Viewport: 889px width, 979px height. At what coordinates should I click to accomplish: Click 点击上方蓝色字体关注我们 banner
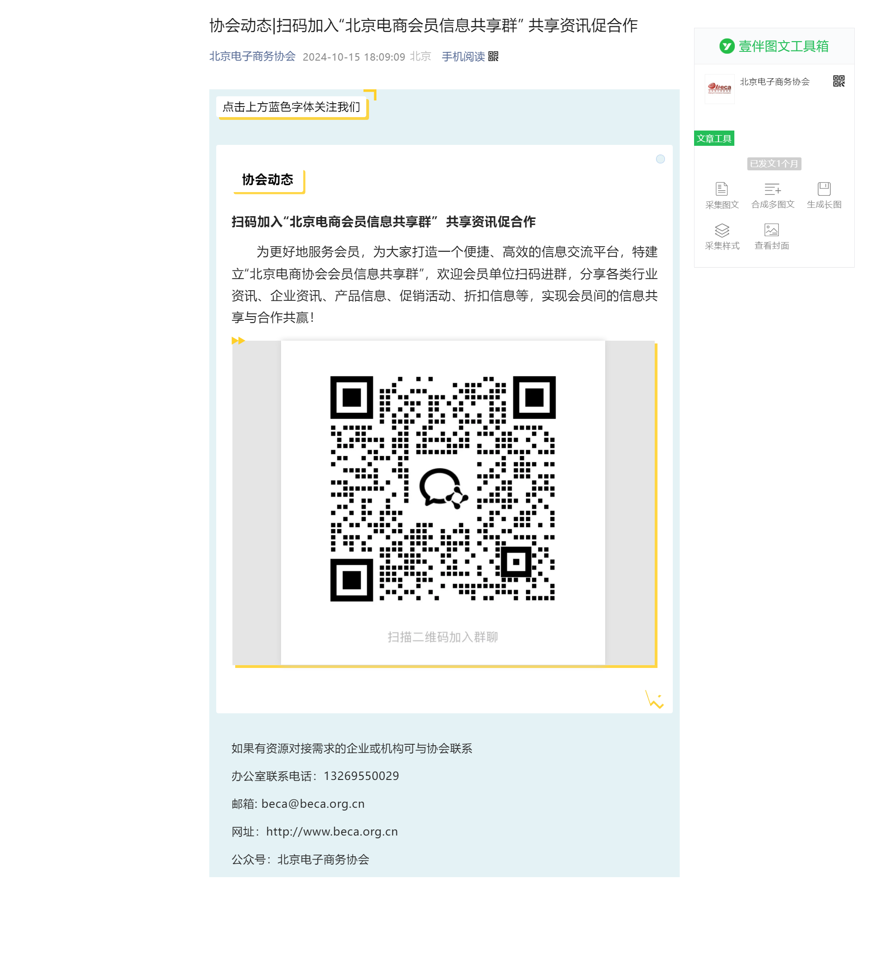pyautogui.click(x=292, y=107)
